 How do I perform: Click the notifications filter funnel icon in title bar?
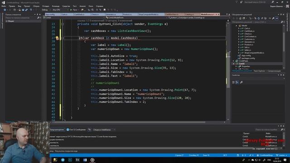237,2
